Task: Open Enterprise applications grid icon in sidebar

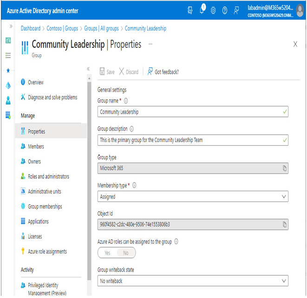Action: point(8,115)
